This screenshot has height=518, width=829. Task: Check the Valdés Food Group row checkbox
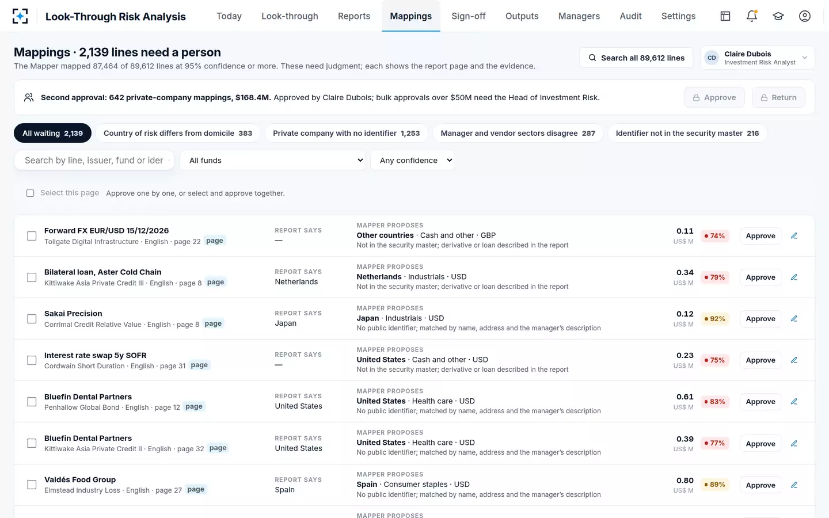click(32, 485)
